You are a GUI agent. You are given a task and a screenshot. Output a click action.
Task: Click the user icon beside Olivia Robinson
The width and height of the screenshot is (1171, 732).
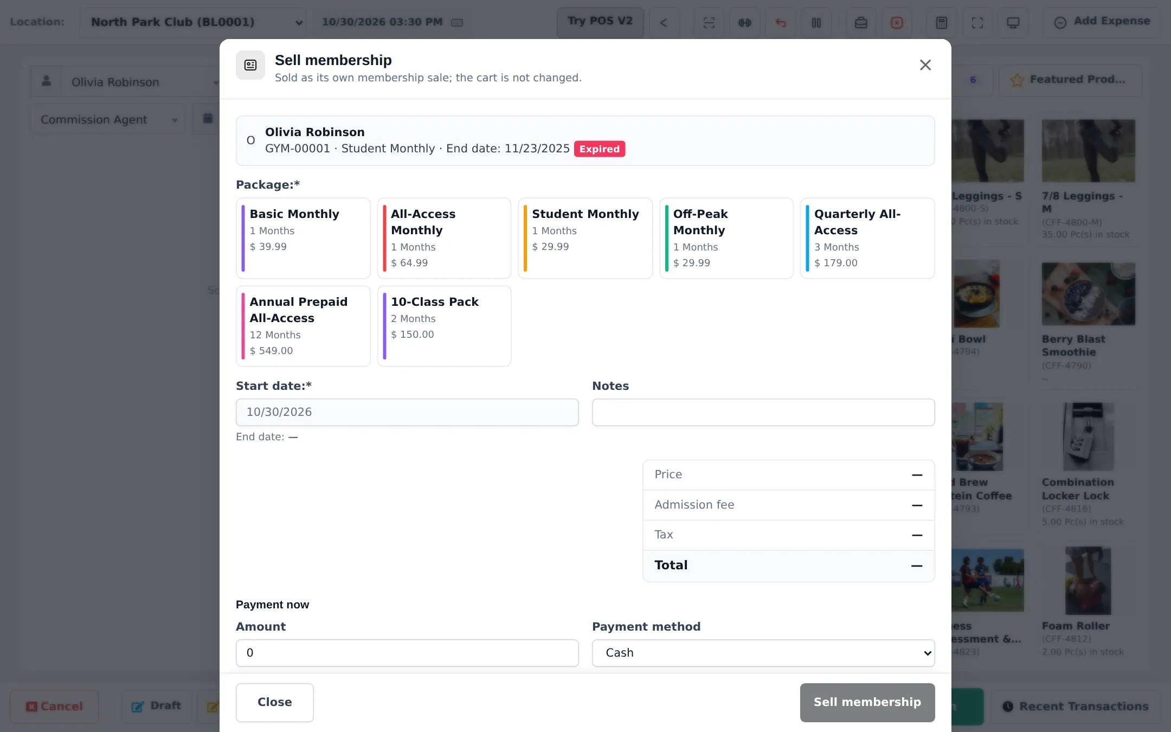pyautogui.click(x=47, y=81)
